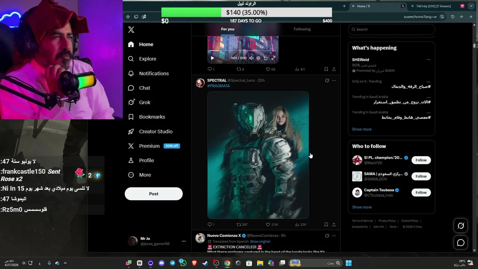This screenshot has height=269, width=478.
Task: Follow SAMA_GOV account
Action: tap(421, 176)
